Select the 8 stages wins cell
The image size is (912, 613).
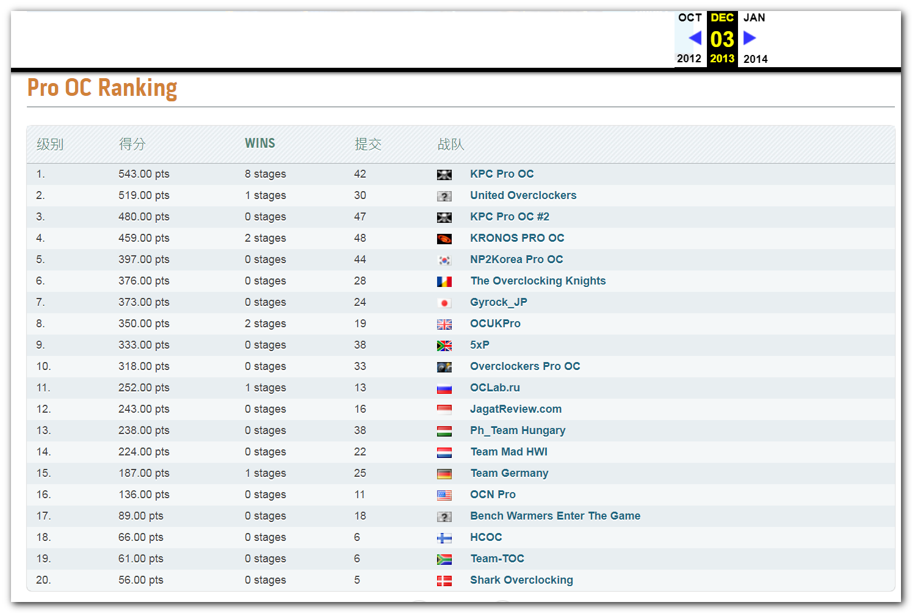click(266, 174)
